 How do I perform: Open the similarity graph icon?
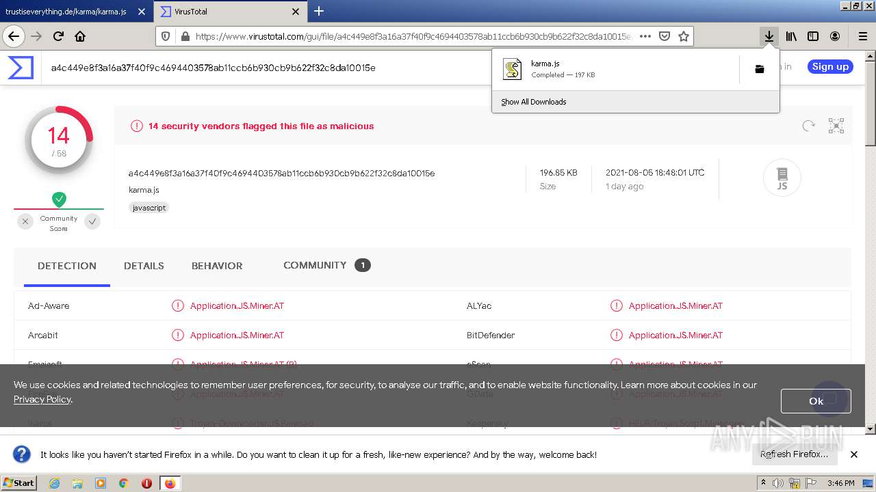coord(836,126)
